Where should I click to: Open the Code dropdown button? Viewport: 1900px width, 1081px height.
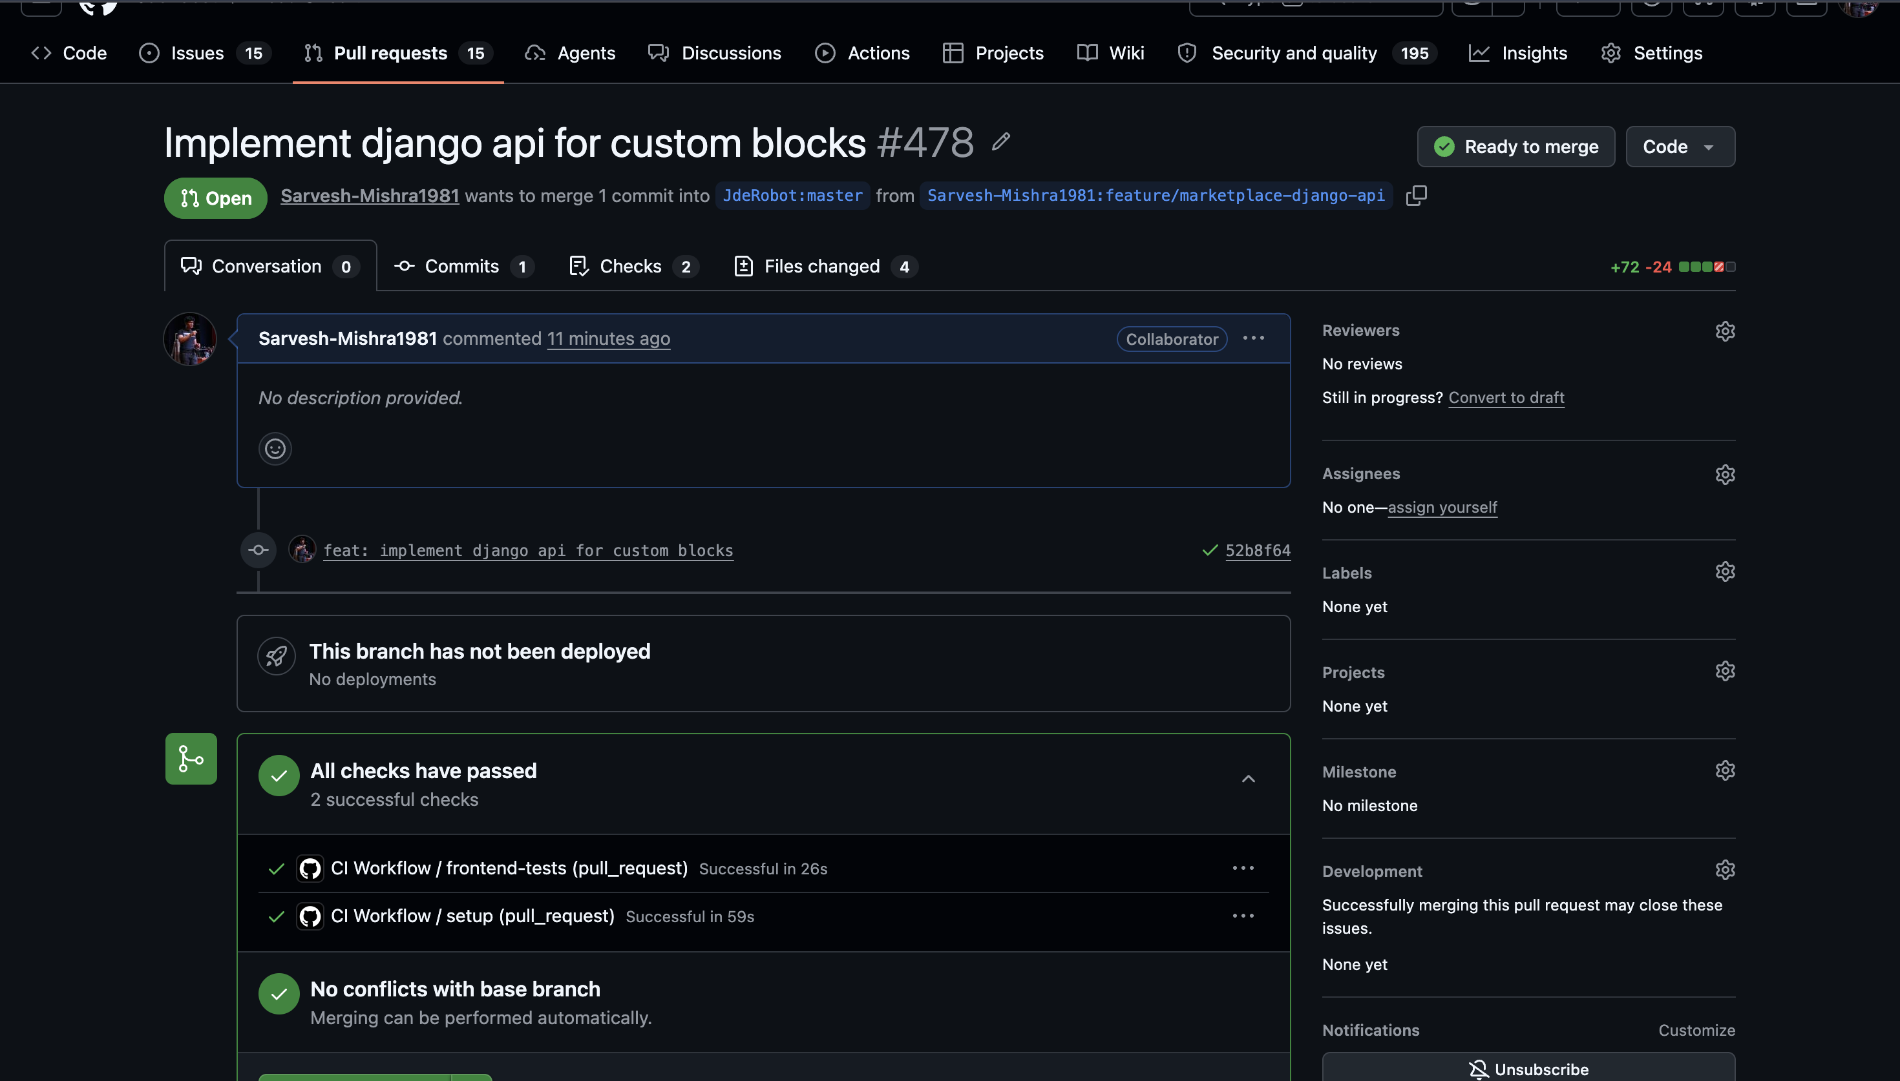coord(1680,147)
